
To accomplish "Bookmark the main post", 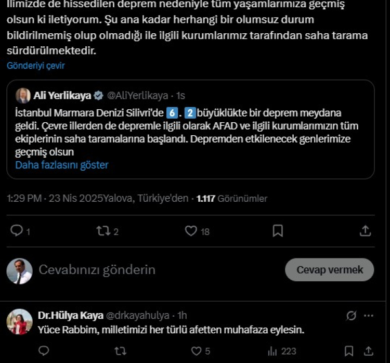I will point(278,230).
